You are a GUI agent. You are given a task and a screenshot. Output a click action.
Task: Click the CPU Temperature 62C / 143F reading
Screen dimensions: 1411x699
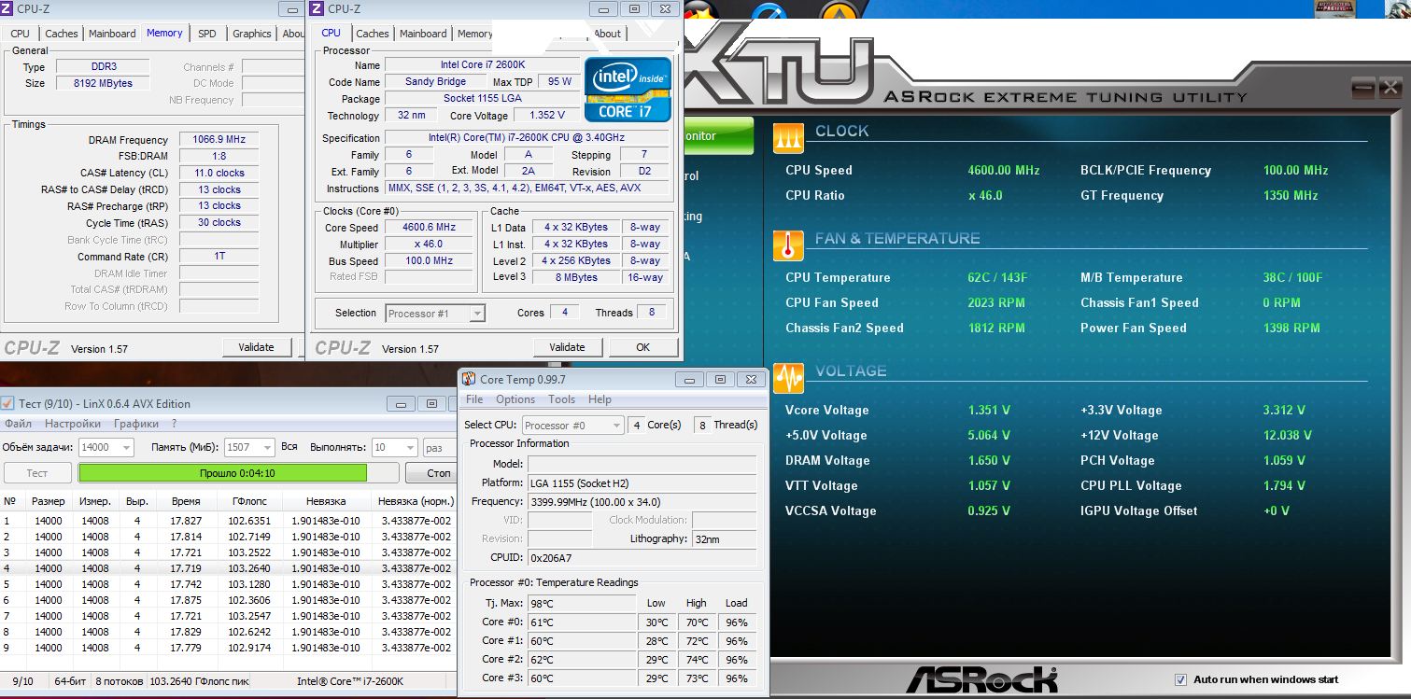coord(997,277)
